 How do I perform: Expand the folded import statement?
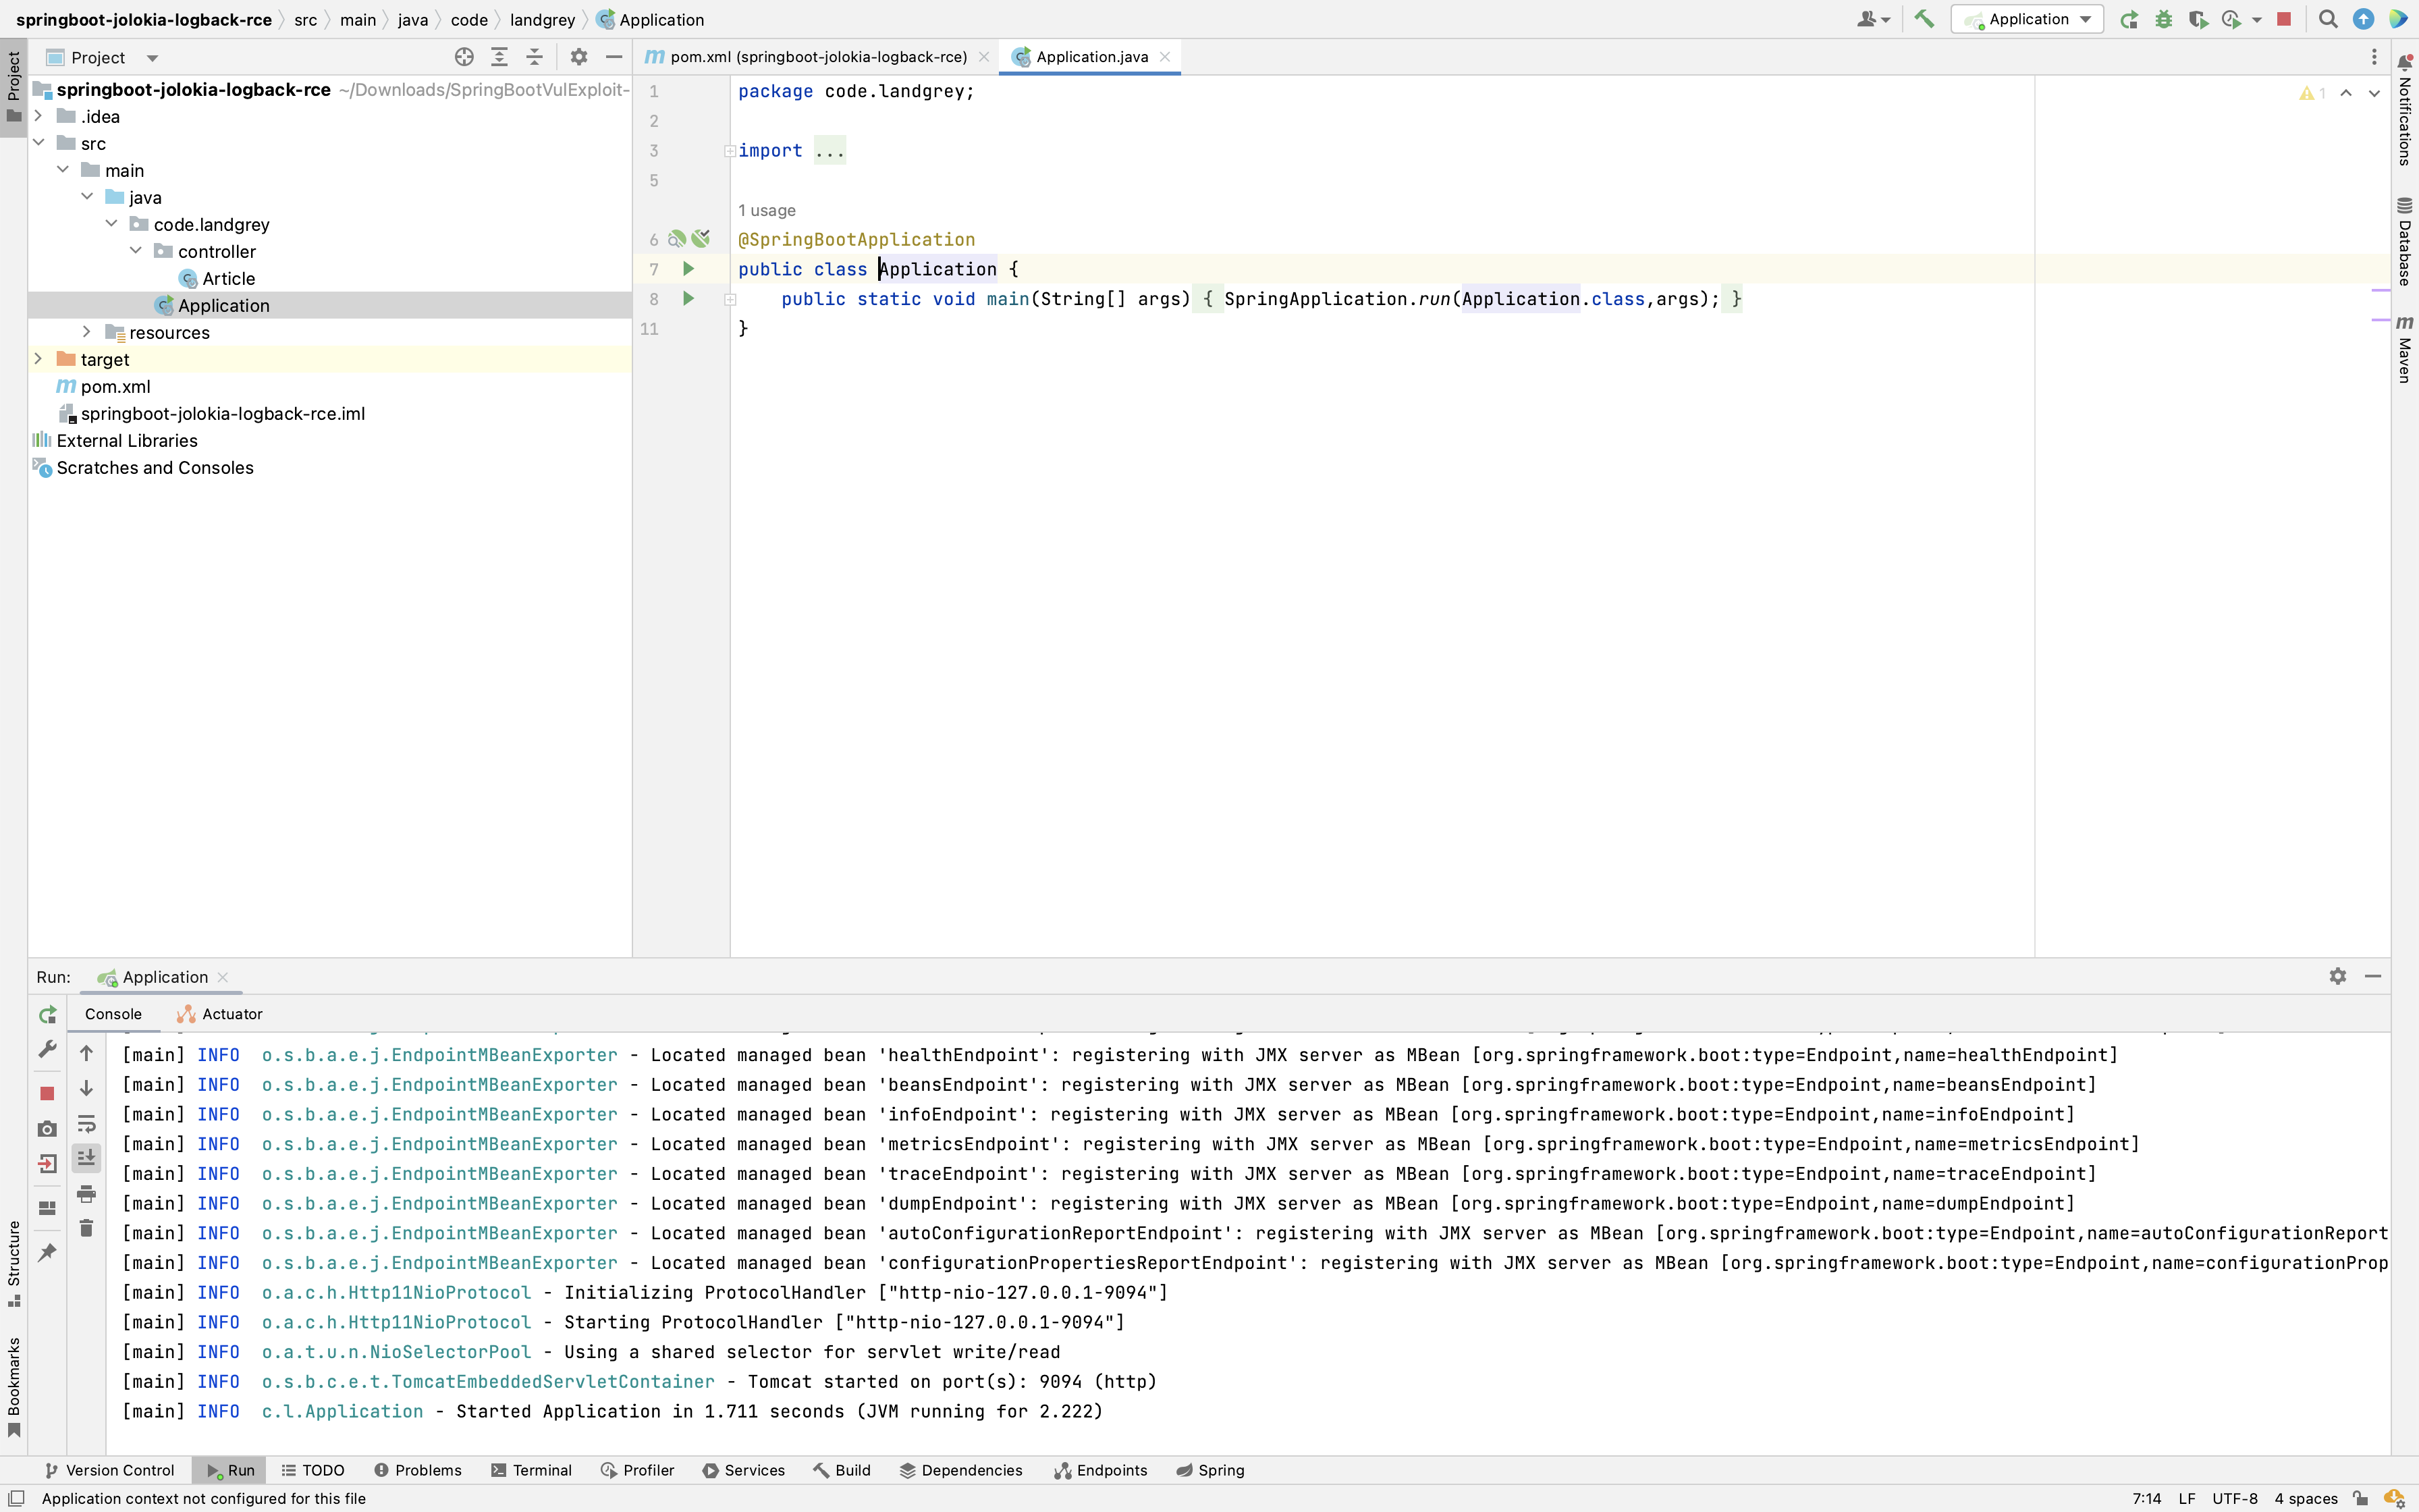(730, 151)
